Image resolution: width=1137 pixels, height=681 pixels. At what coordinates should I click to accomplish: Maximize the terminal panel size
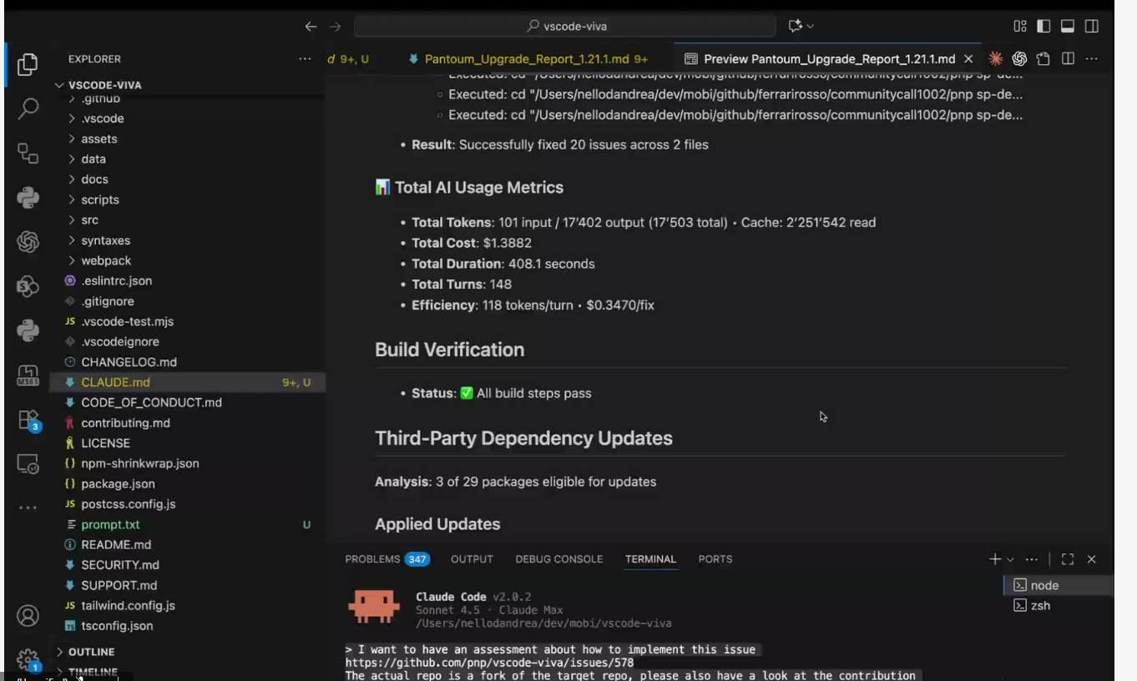coord(1067,560)
